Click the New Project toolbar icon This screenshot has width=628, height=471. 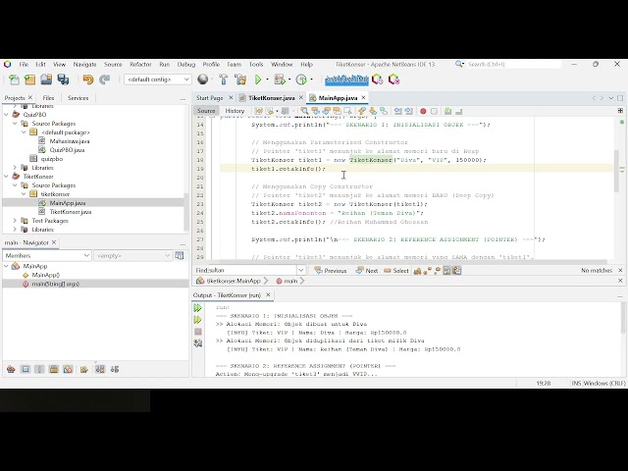[x=30, y=79]
